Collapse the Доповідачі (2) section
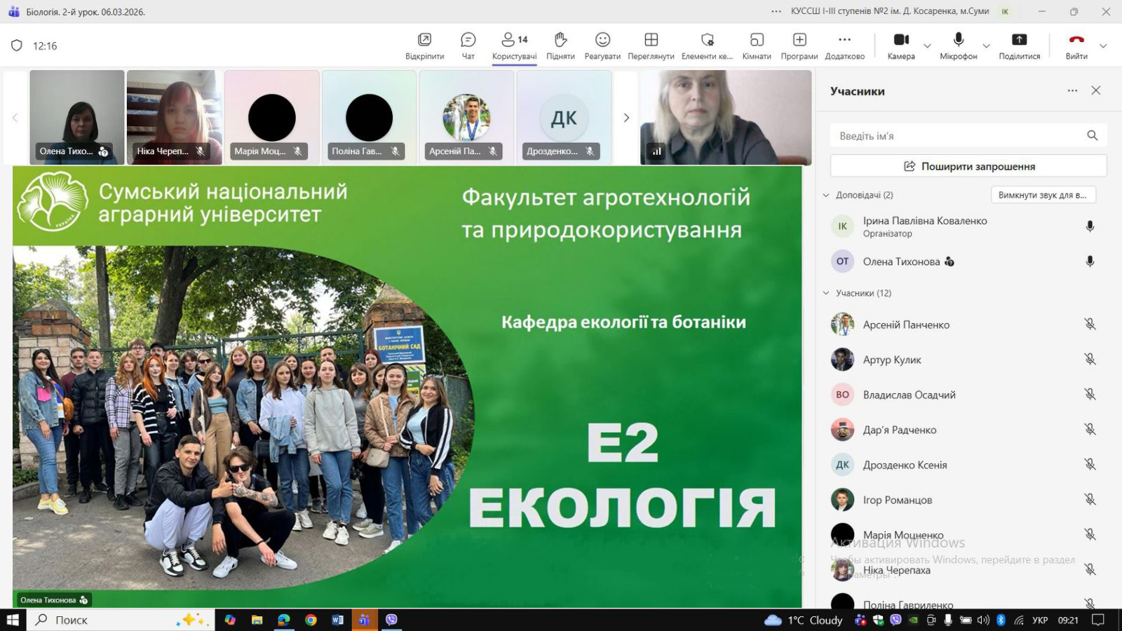The image size is (1122, 631). (826, 195)
